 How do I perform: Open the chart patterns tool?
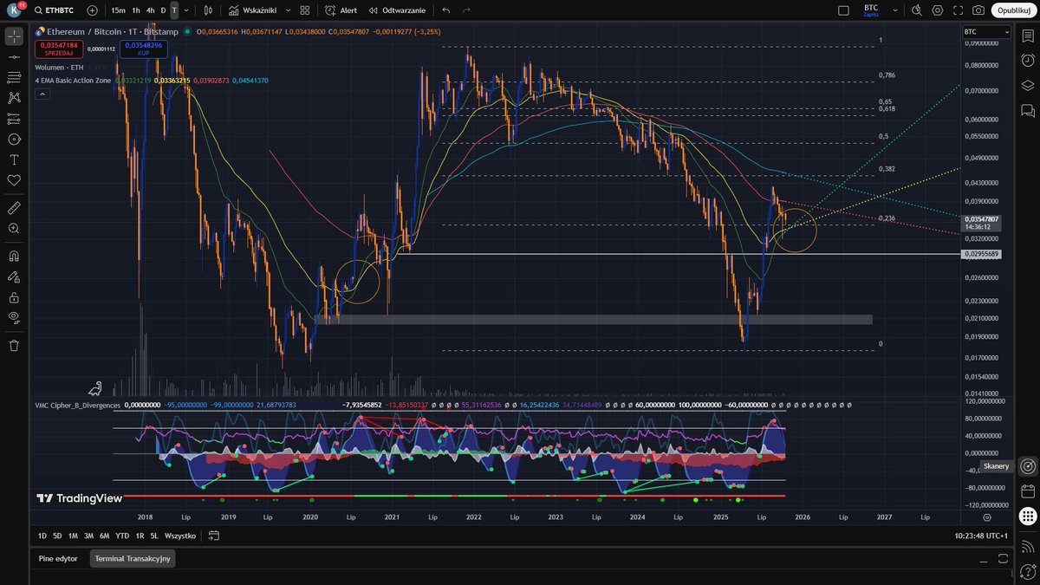14,98
